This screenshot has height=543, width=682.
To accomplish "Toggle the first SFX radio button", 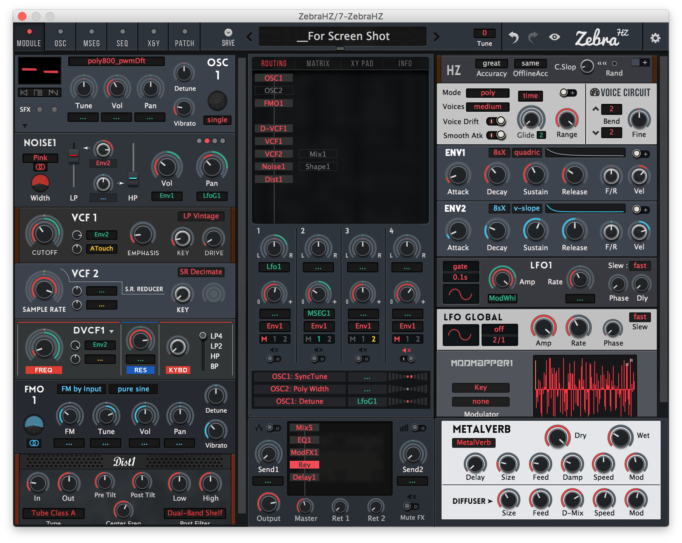I will [x=40, y=109].
